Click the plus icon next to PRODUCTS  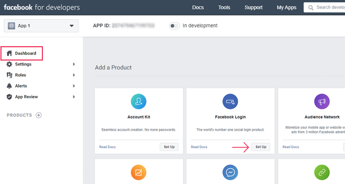coord(39,115)
